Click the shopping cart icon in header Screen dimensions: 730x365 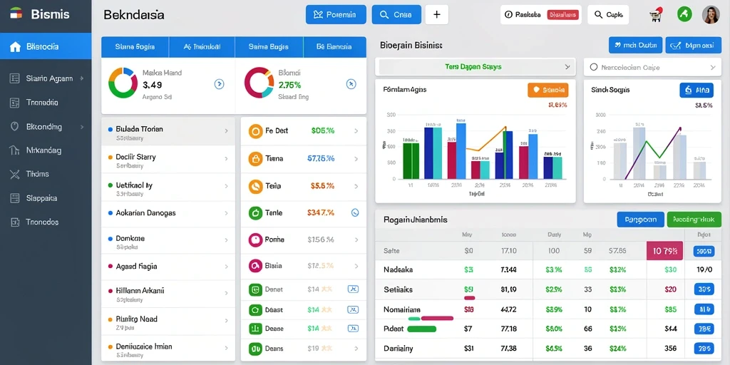(x=656, y=15)
